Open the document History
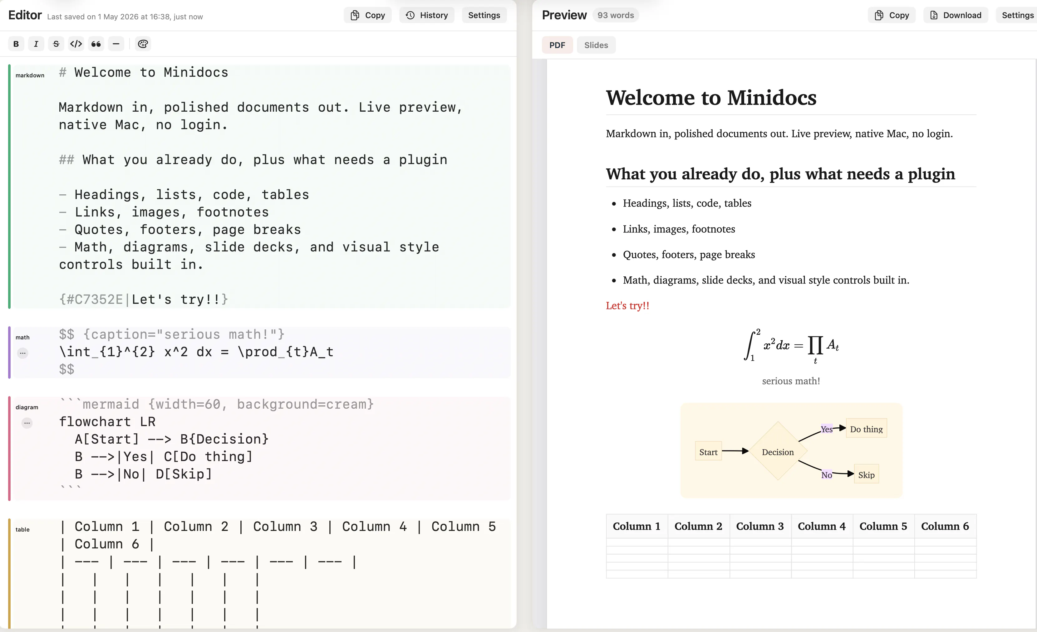 tap(427, 15)
